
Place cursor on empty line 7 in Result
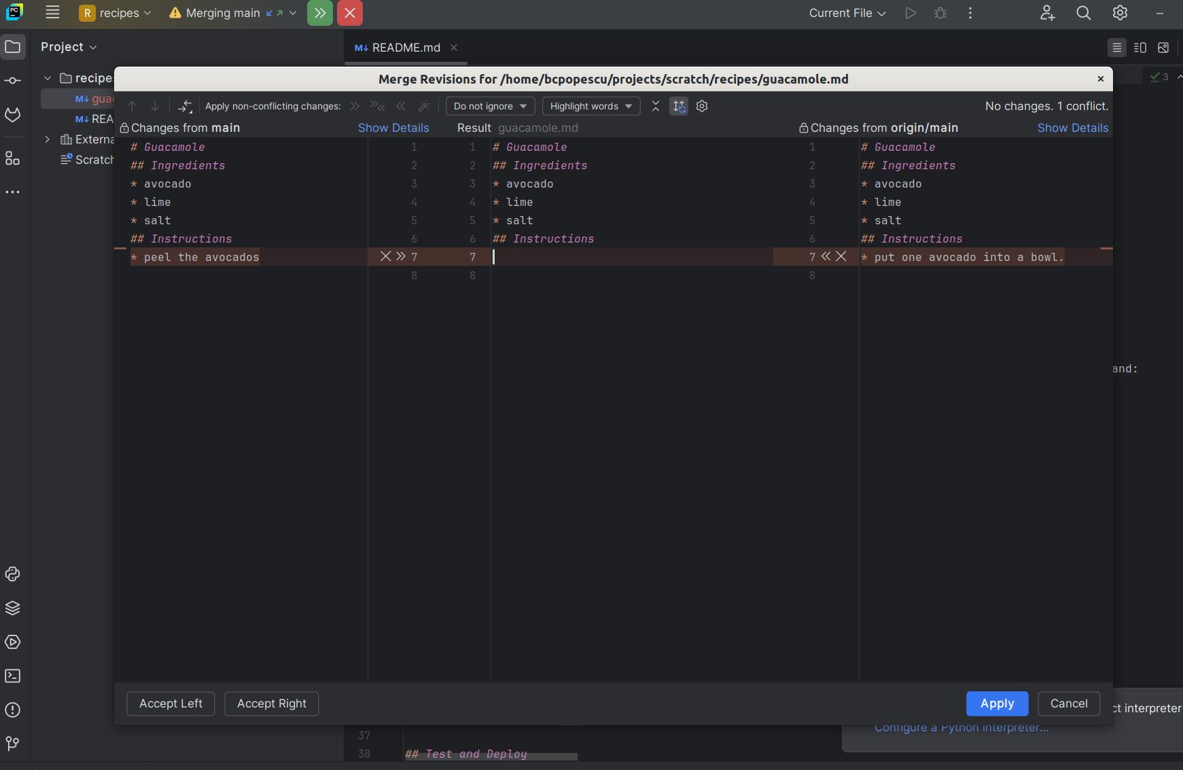tap(632, 257)
